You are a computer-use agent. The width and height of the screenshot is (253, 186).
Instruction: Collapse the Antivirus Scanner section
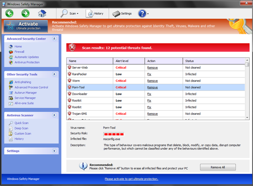(54, 115)
